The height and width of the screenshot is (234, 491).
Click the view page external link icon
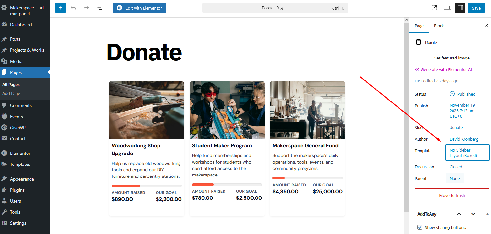[434, 8]
